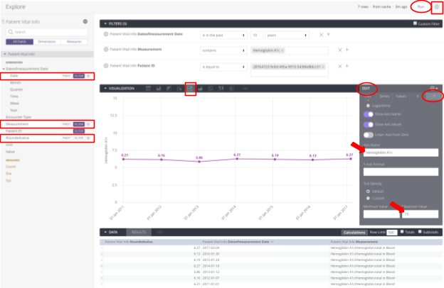
Task: Open the Explore settings gear
Action: [436, 6]
